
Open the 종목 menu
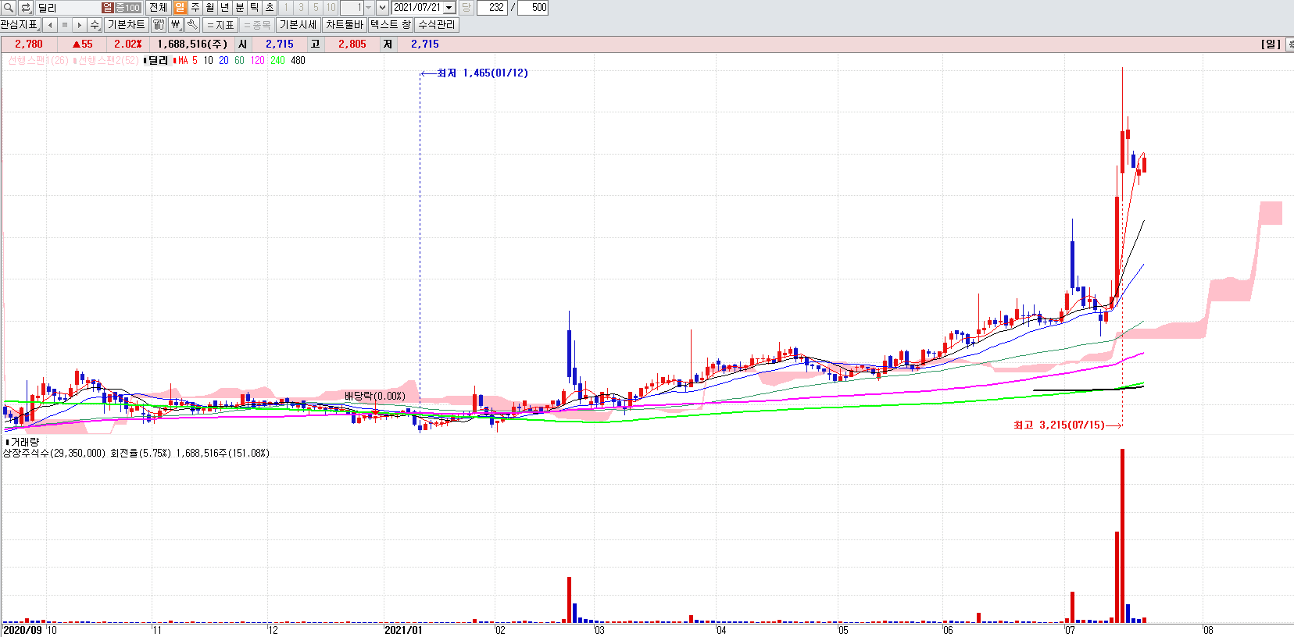(x=257, y=25)
